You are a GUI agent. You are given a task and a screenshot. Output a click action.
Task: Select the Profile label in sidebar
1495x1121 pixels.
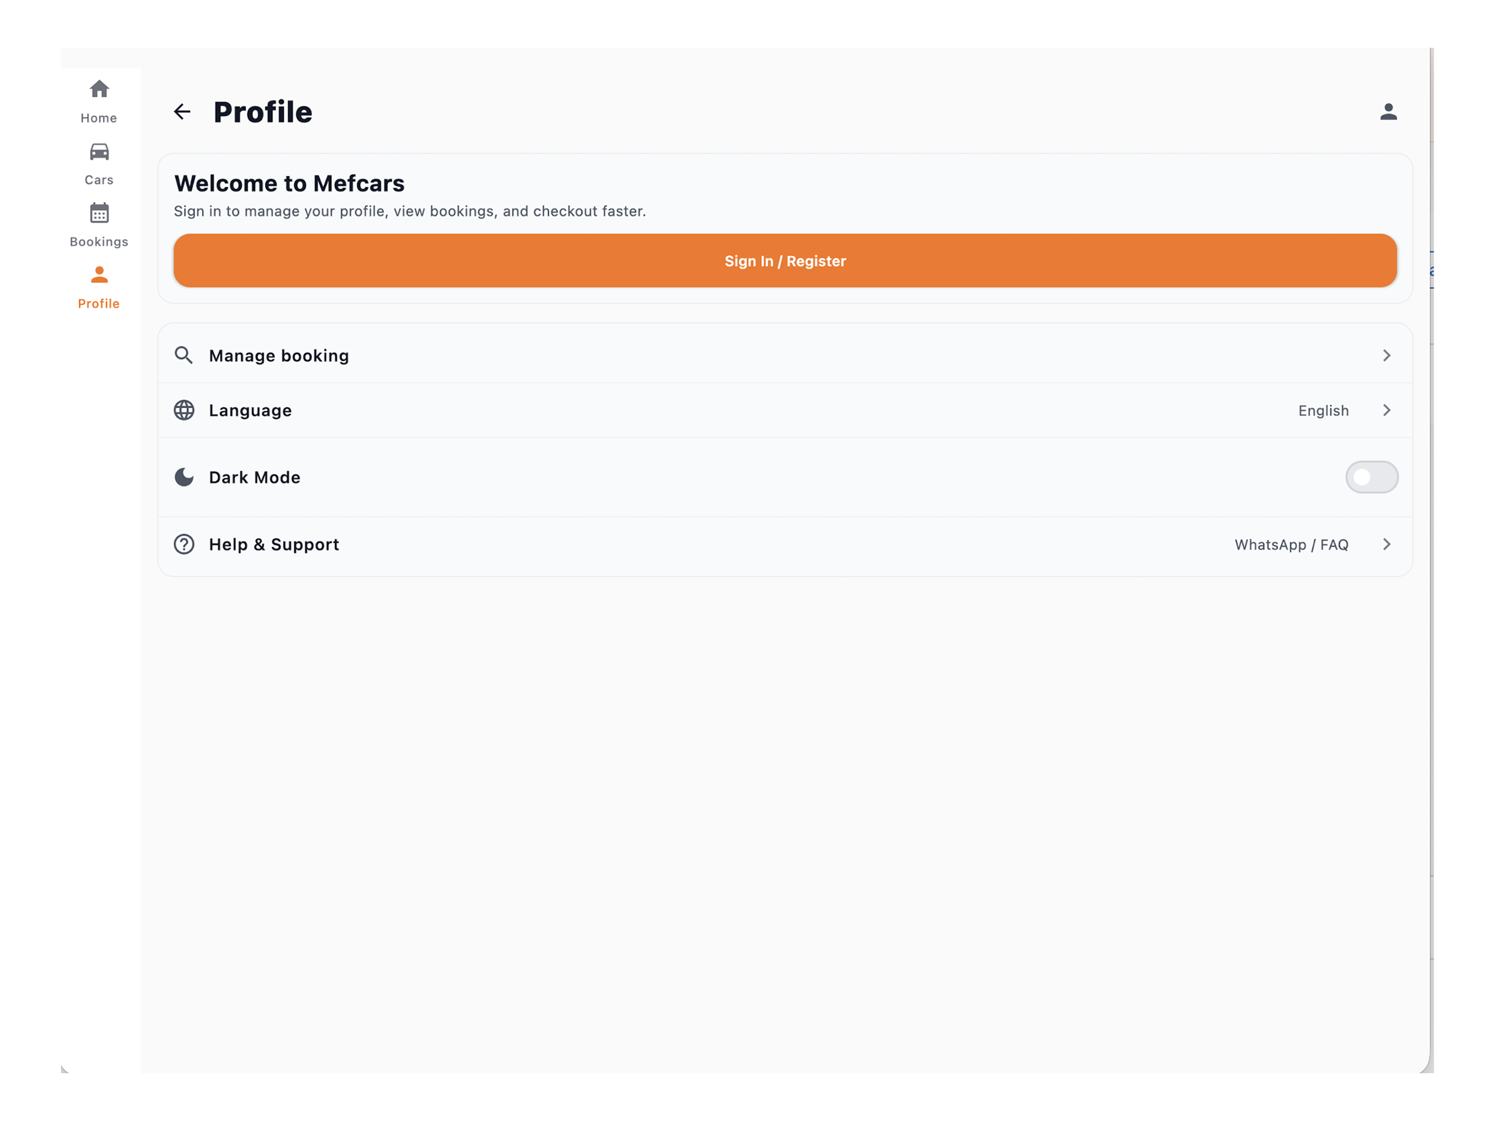(99, 304)
